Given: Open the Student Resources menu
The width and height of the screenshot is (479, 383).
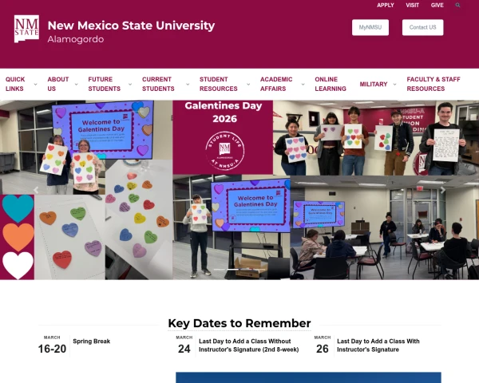Looking at the screenshot, I should [219, 84].
